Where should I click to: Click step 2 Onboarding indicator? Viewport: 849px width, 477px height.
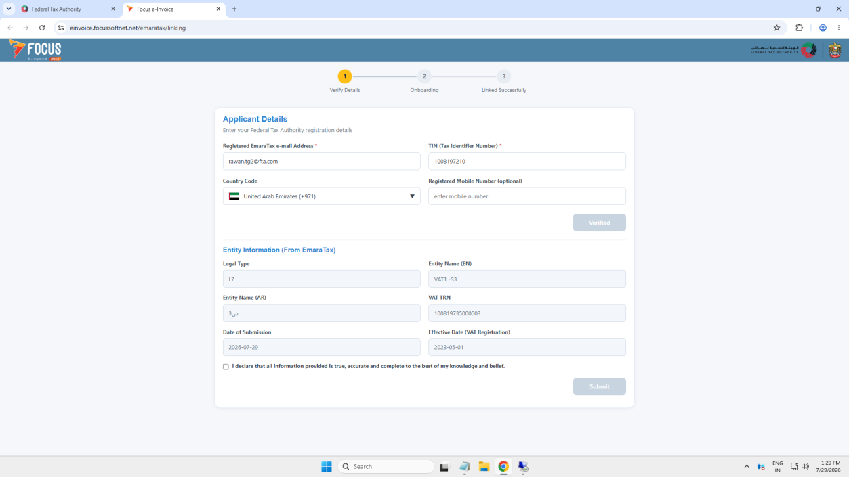coord(424,76)
